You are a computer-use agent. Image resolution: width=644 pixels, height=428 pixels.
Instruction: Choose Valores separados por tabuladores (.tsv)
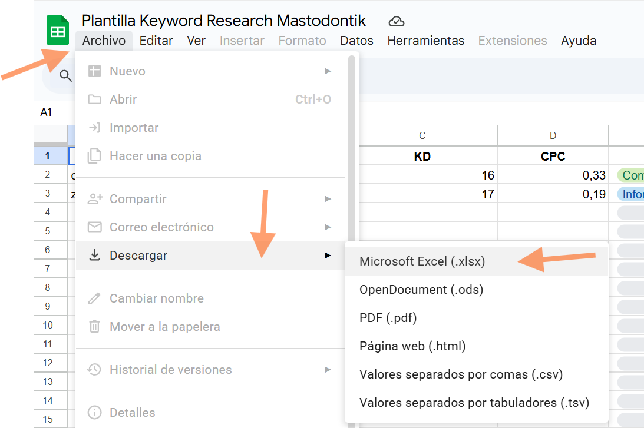[x=477, y=403]
